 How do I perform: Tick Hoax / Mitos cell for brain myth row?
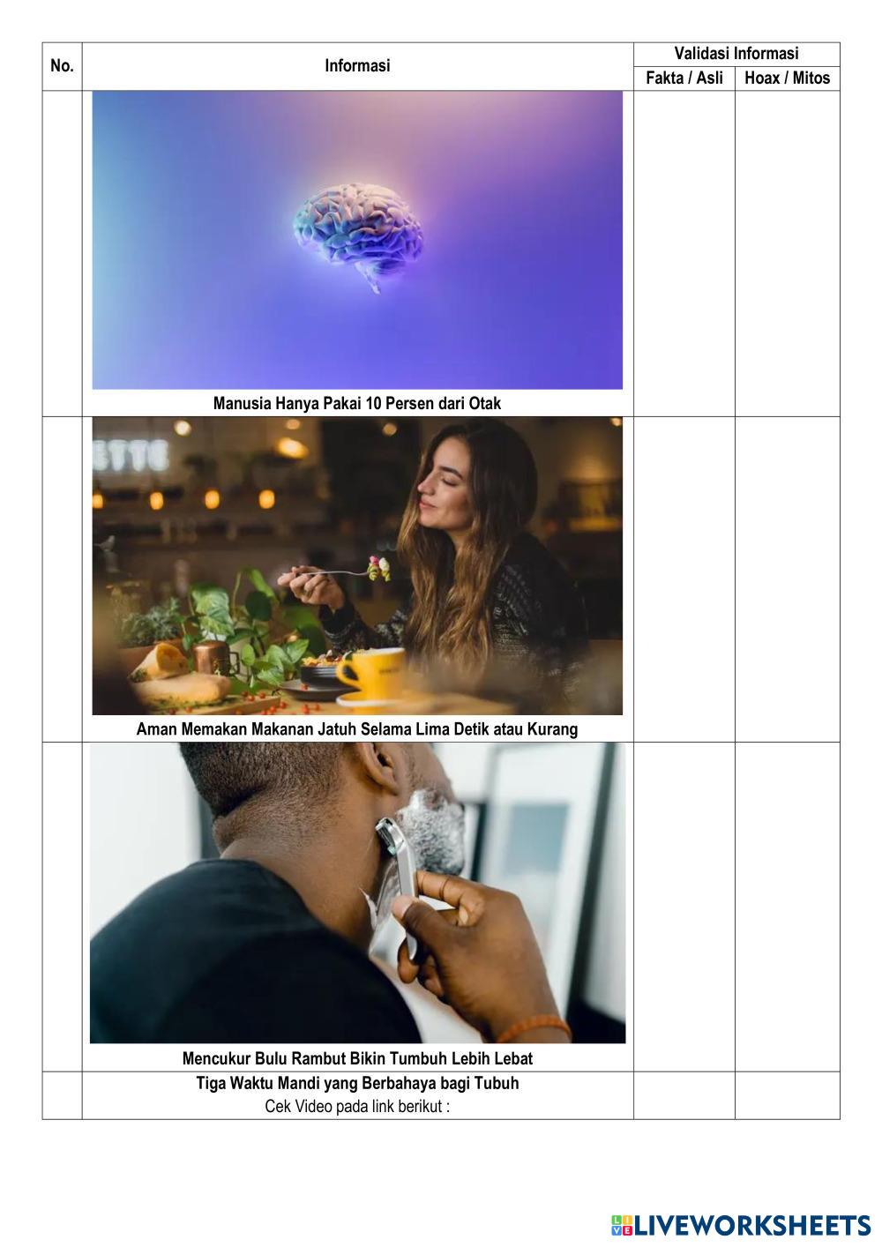(787, 253)
